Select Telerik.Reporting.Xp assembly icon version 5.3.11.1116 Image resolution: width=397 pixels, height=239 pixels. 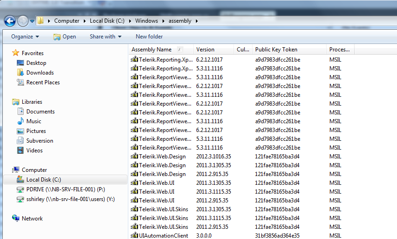(134, 68)
